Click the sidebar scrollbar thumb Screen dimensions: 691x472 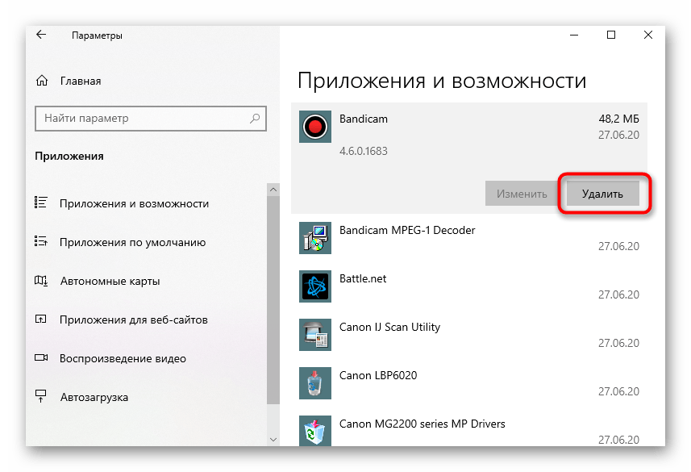click(x=273, y=300)
